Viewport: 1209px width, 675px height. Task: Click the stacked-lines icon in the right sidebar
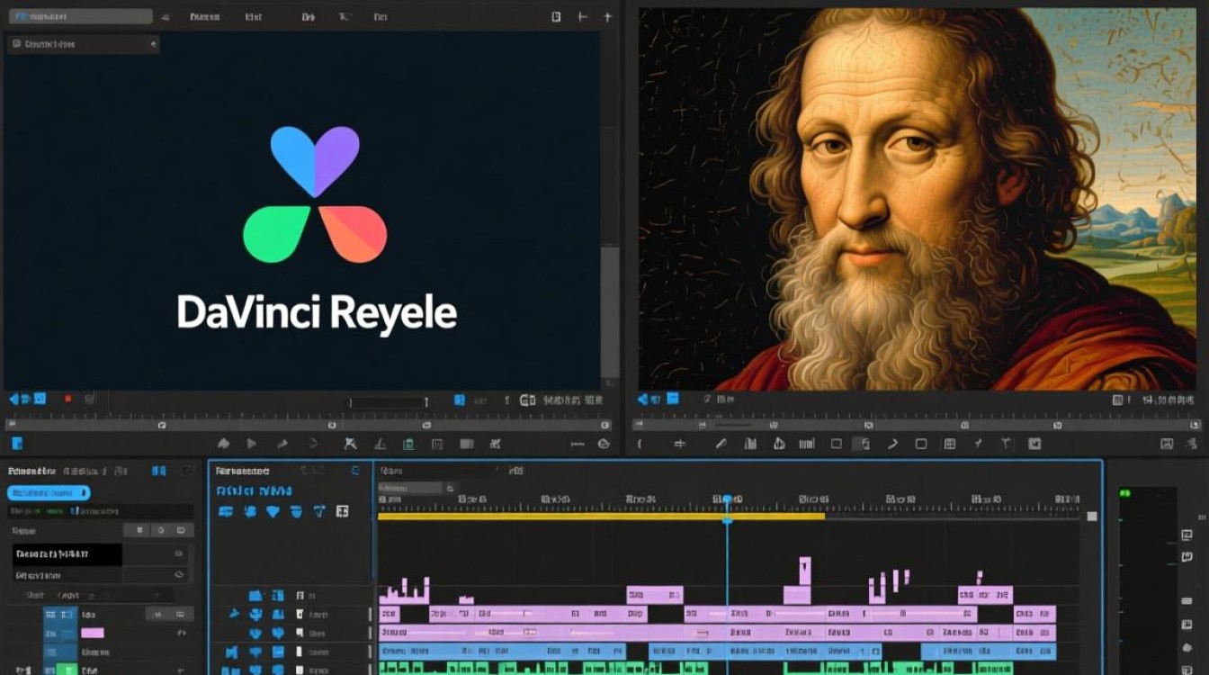(x=1186, y=600)
